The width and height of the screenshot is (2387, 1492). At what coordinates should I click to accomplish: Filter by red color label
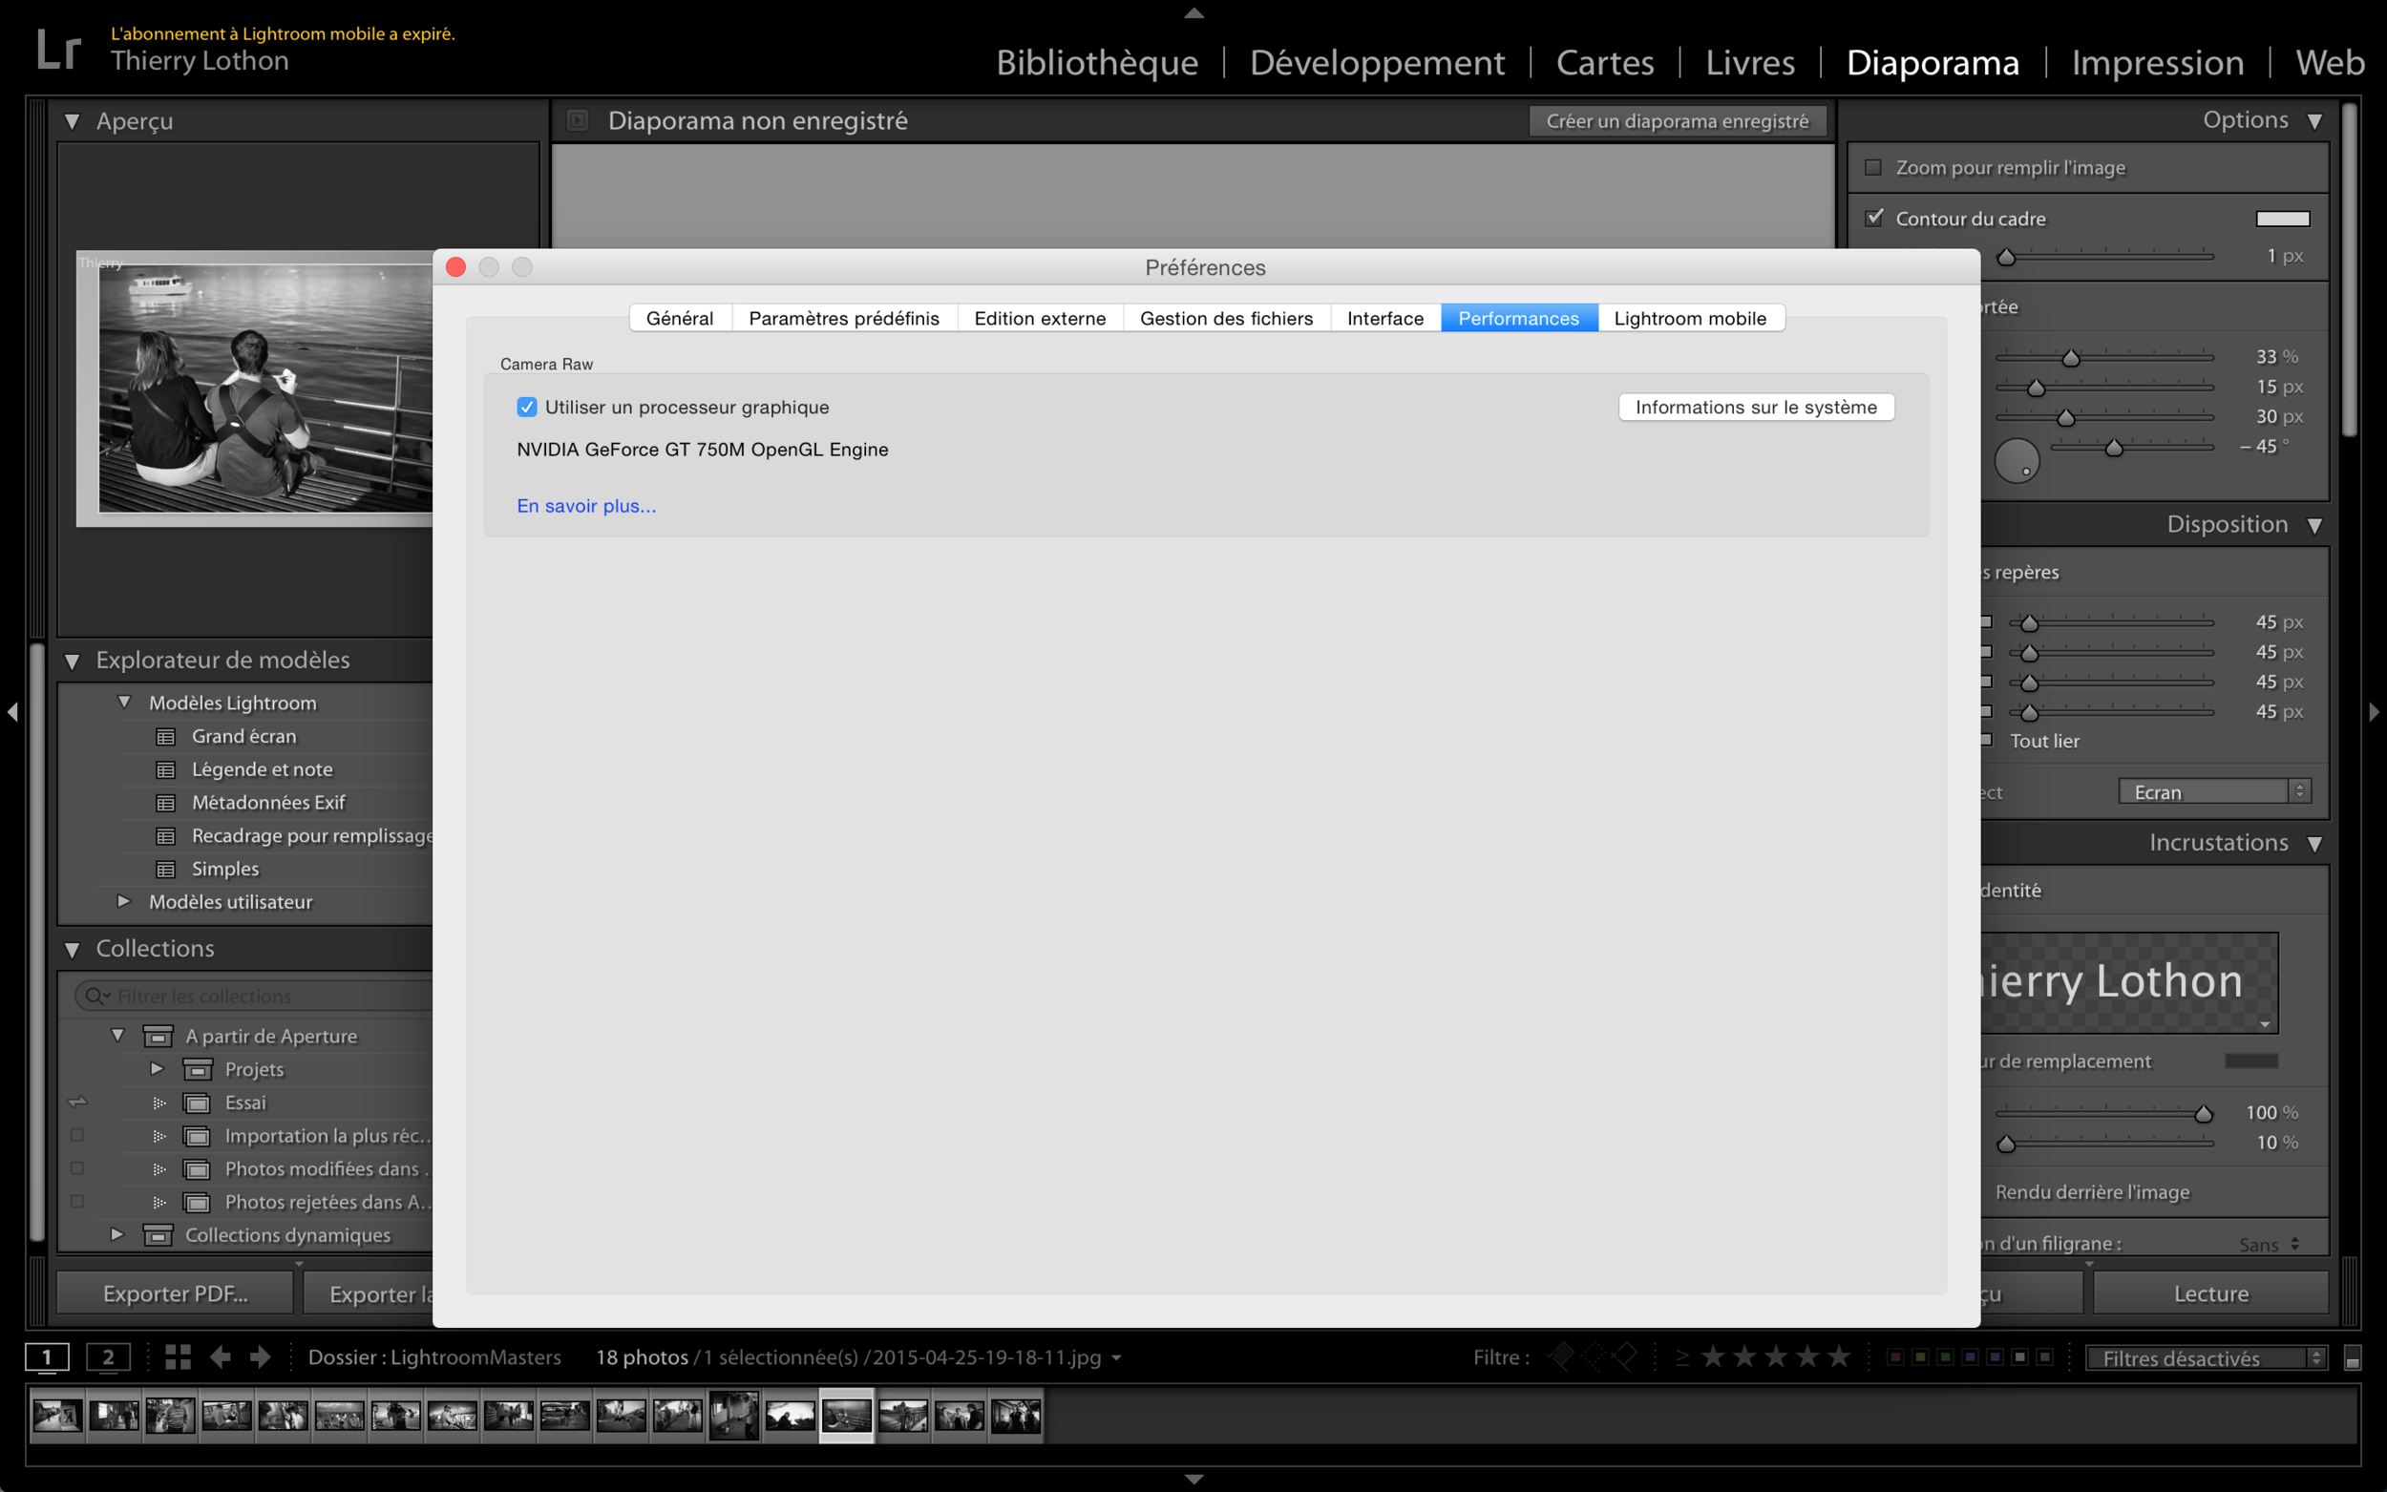pos(1894,1356)
